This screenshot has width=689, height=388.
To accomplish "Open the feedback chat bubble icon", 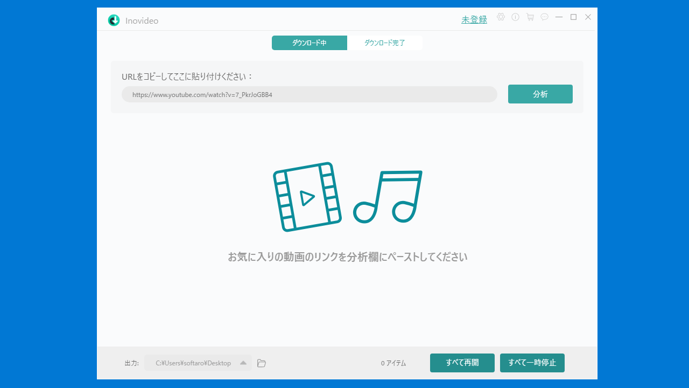I will [x=544, y=17].
